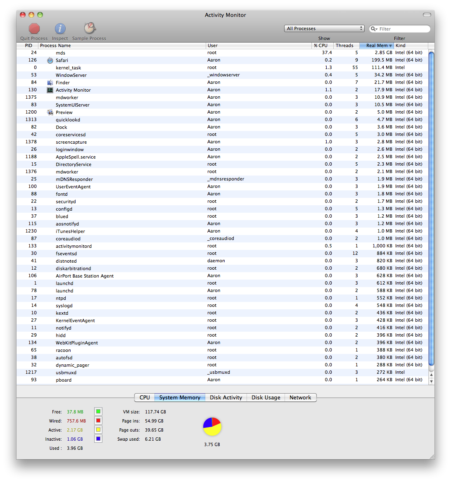Image resolution: width=451 pixels, height=482 pixels.
Task: Click the memory usage pie chart
Action: coord(212,426)
